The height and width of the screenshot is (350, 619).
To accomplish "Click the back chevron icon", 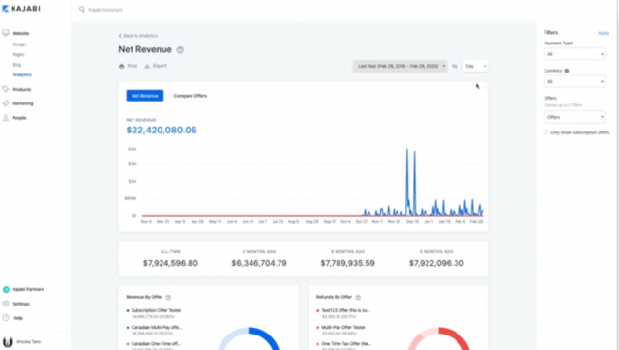I will [120, 36].
